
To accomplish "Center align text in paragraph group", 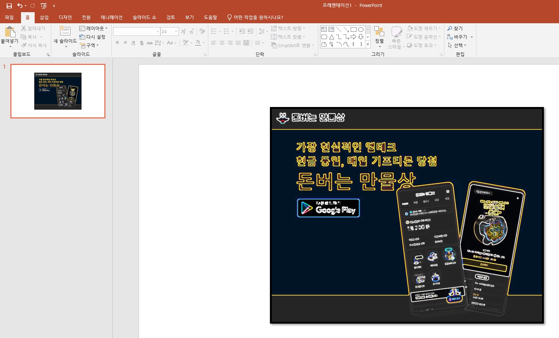I will [x=222, y=43].
